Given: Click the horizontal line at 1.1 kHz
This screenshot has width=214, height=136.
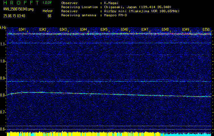Looking at the screenshot, I should 109,43.
